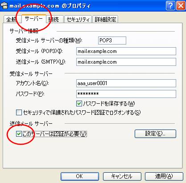Click the POP3 server type box
186x183 pixels.
tap(112, 41)
